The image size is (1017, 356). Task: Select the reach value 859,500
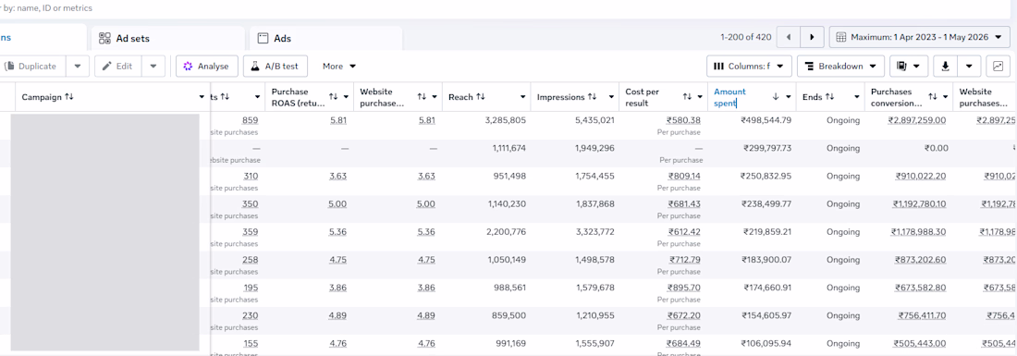509,316
